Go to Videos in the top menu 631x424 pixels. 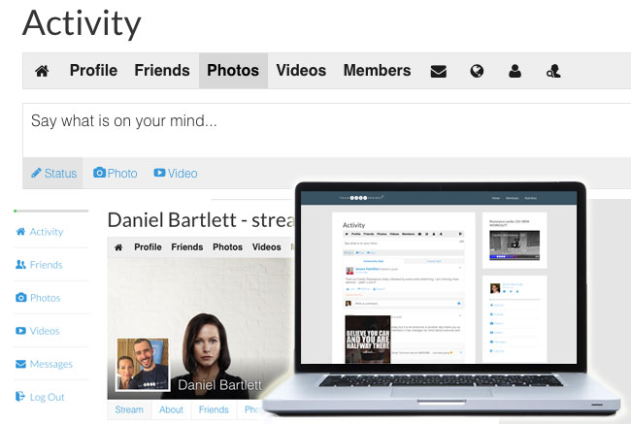pos(301,71)
